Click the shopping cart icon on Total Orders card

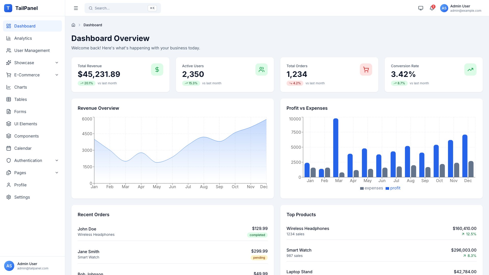click(366, 69)
